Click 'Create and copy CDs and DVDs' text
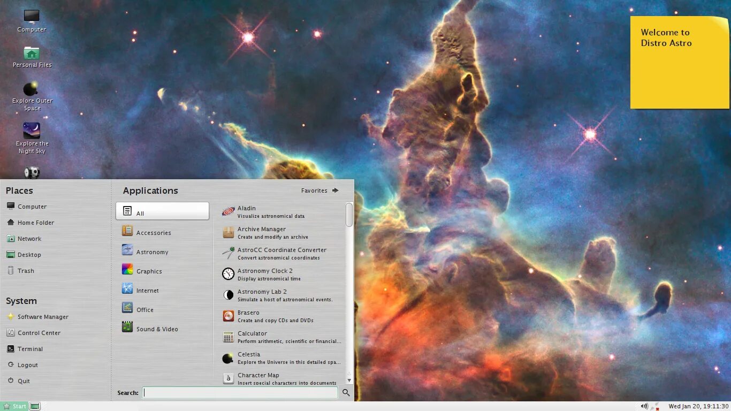This screenshot has height=411, width=731. (x=276, y=321)
